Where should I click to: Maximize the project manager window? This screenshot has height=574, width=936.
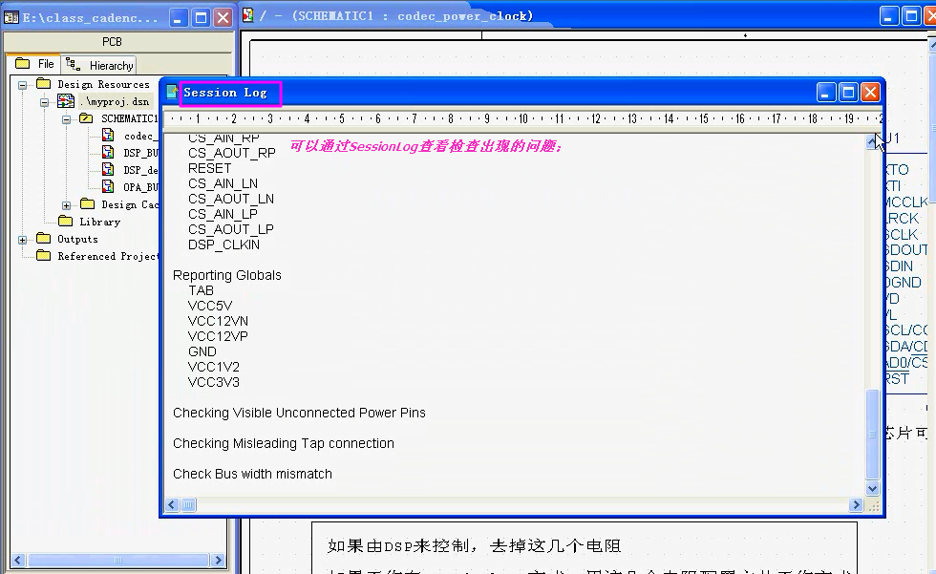[x=201, y=17]
